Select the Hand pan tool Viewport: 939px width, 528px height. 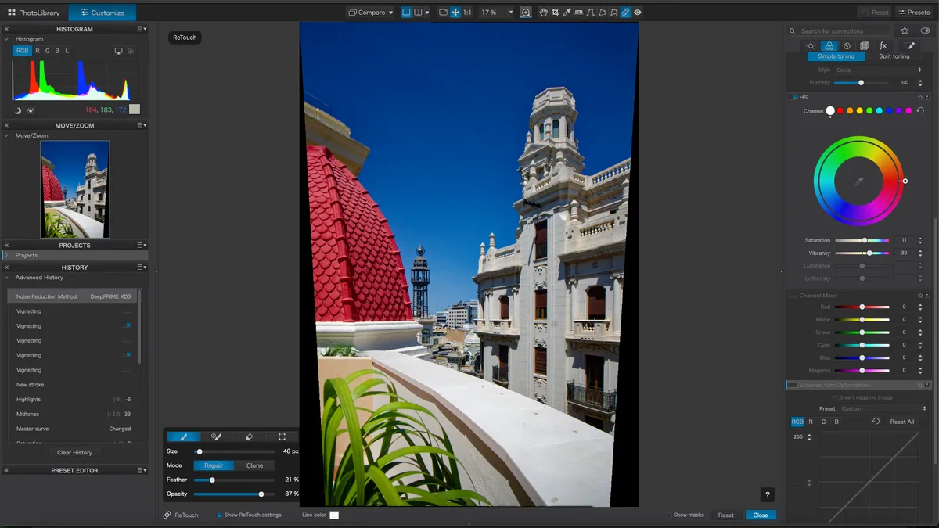544,13
